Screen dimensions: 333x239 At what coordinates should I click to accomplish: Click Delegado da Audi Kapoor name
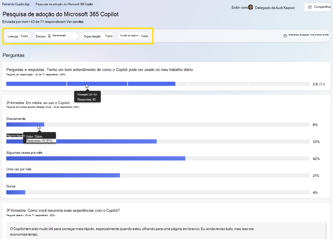point(275,8)
